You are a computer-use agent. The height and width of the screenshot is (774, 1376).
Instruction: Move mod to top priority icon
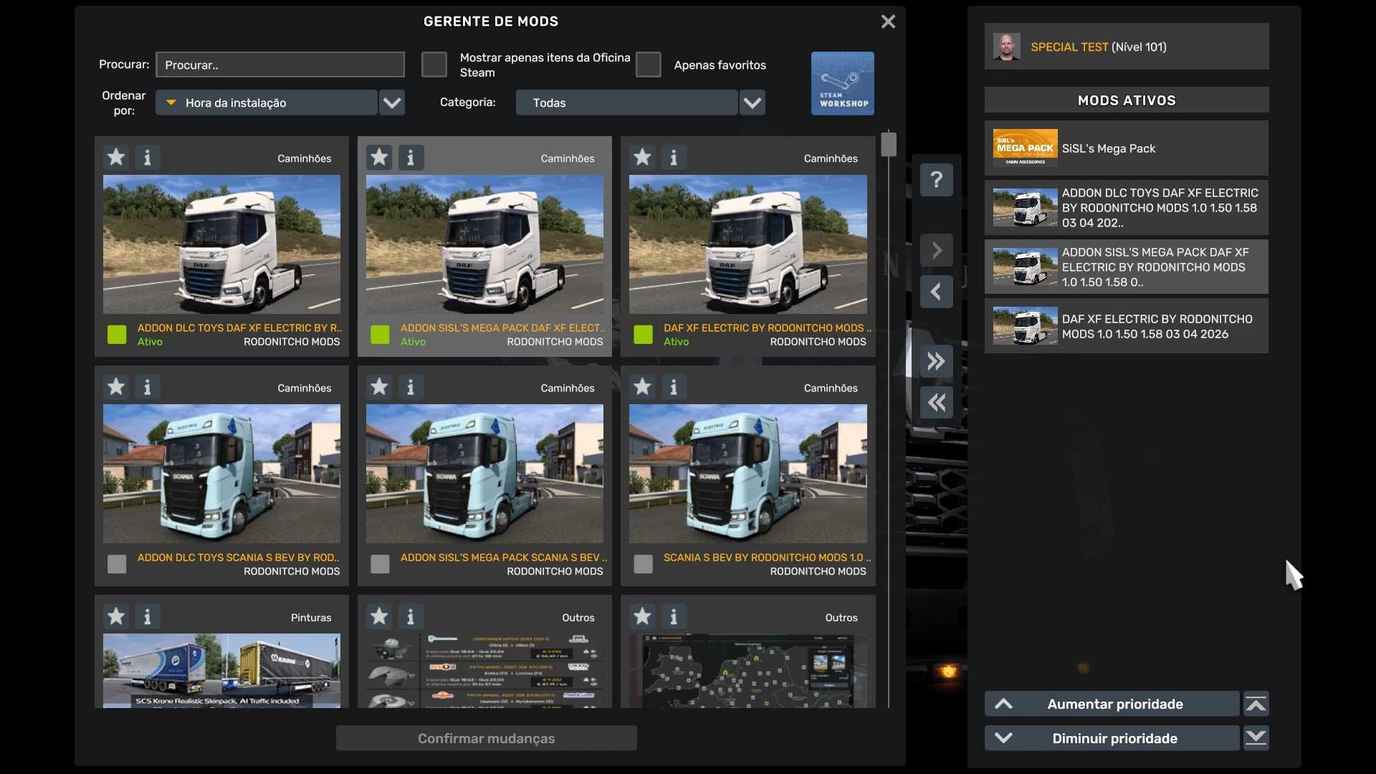pos(1256,704)
